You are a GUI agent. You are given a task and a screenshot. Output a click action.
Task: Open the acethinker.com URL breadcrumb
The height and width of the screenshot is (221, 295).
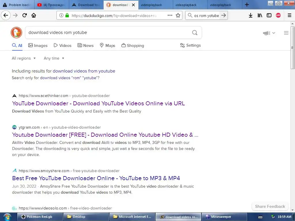tap(64, 96)
